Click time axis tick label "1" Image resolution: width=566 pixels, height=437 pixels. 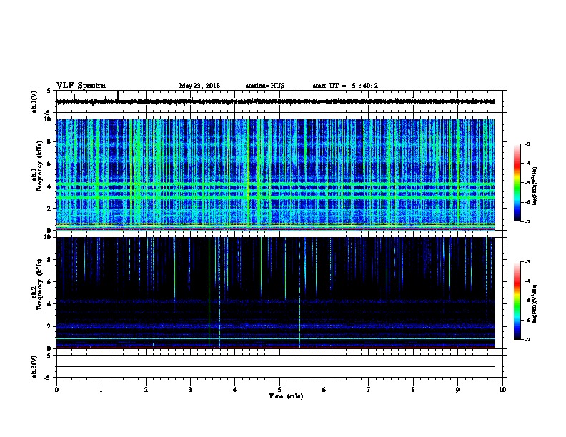point(101,390)
